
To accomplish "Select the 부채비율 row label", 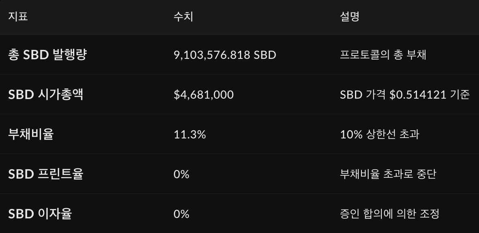I will [31, 134].
